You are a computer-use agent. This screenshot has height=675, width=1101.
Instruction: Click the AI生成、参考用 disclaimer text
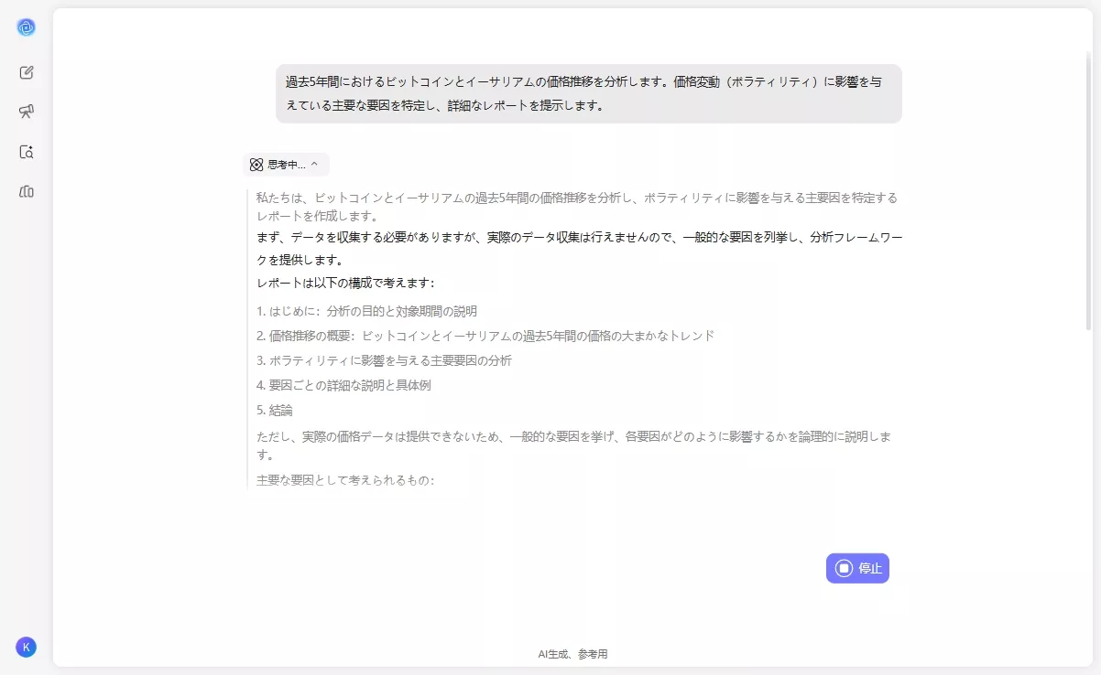(x=573, y=653)
